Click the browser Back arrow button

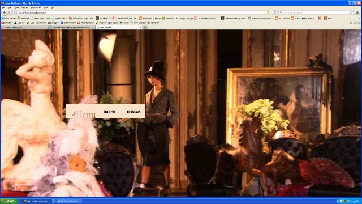[5, 12]
